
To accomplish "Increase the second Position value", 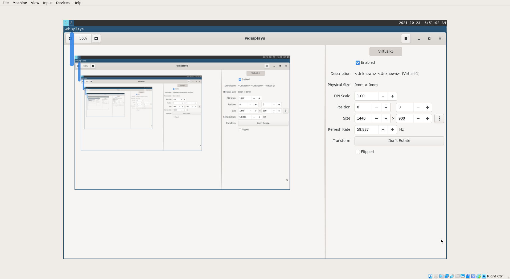I will (x=427, y=107).
